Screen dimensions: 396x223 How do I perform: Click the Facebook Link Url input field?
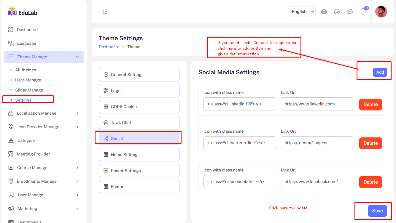click(317, 182)
